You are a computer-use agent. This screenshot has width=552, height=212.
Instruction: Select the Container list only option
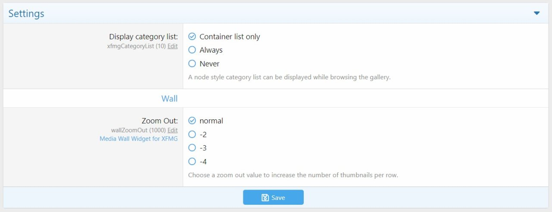tap(192, 37)
